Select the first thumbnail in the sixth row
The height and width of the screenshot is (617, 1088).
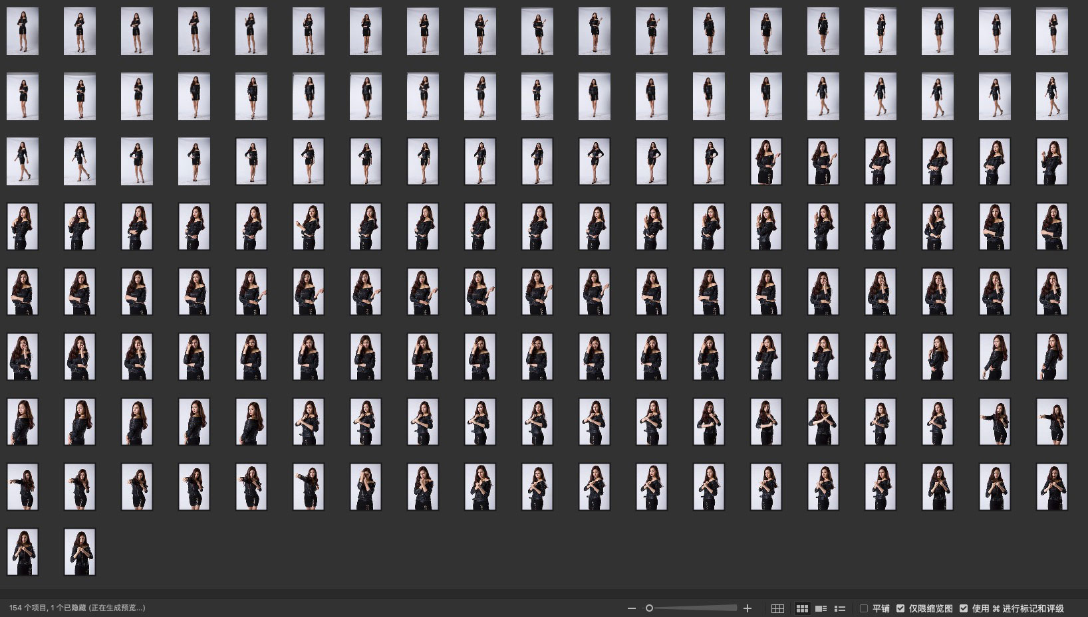tap(23, 357)
